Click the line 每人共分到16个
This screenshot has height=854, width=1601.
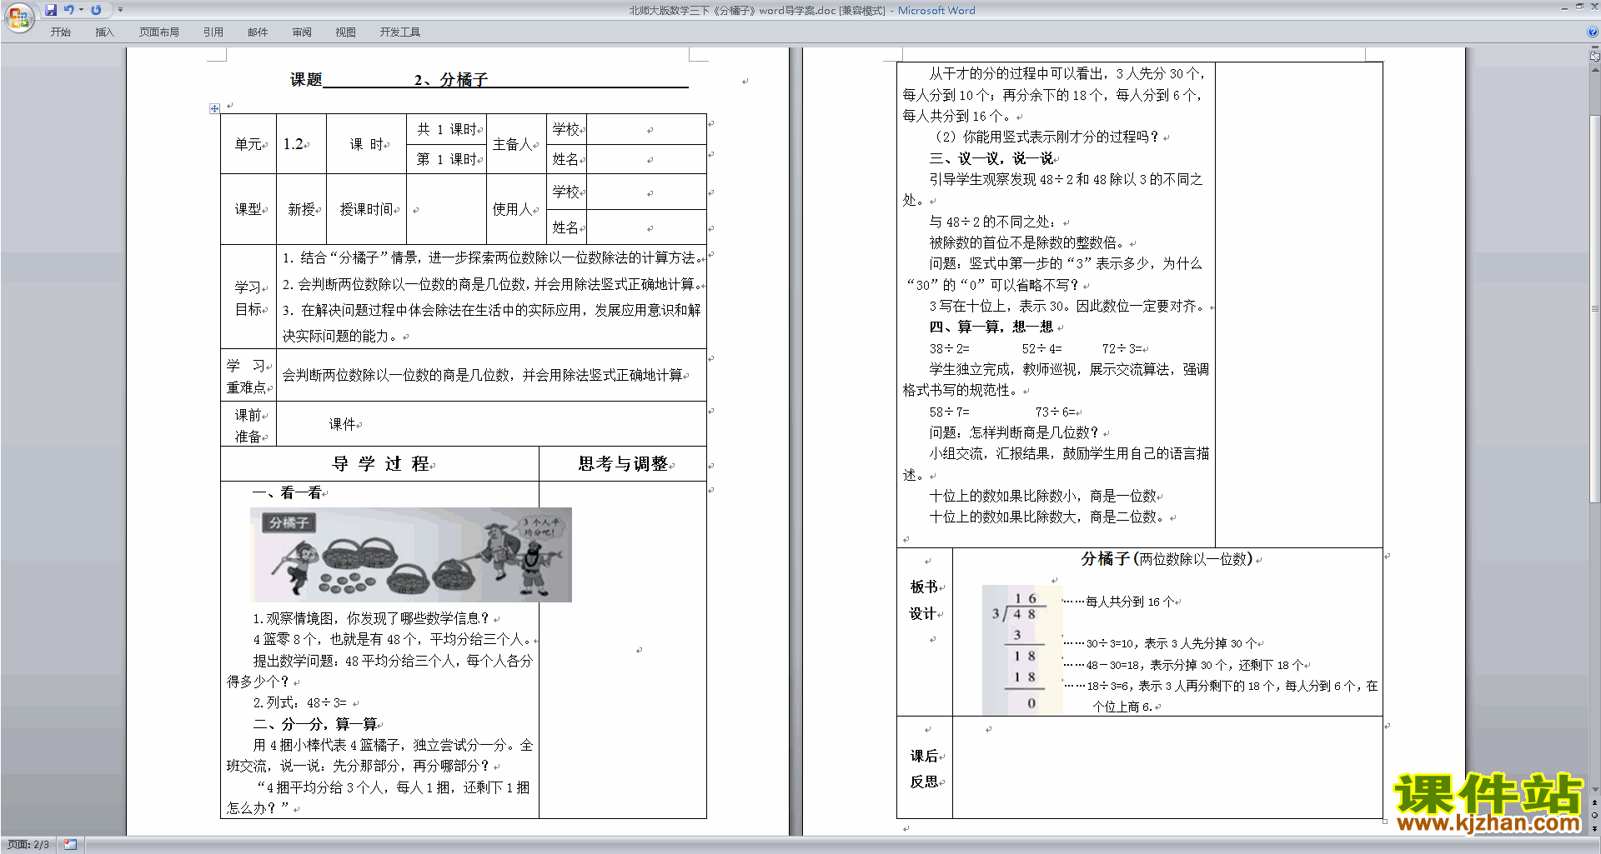click(x=1129, y=602)
